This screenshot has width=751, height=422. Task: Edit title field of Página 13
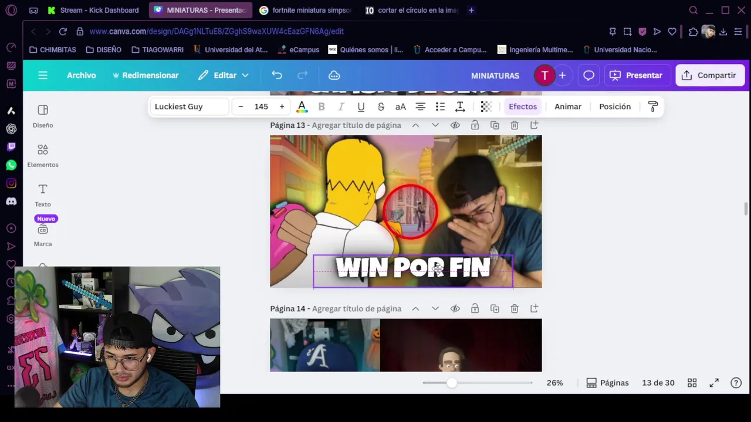coord(356,125)
